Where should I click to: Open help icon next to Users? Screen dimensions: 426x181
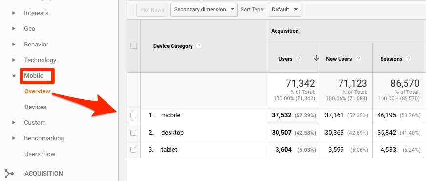click(x=298, y=59)
